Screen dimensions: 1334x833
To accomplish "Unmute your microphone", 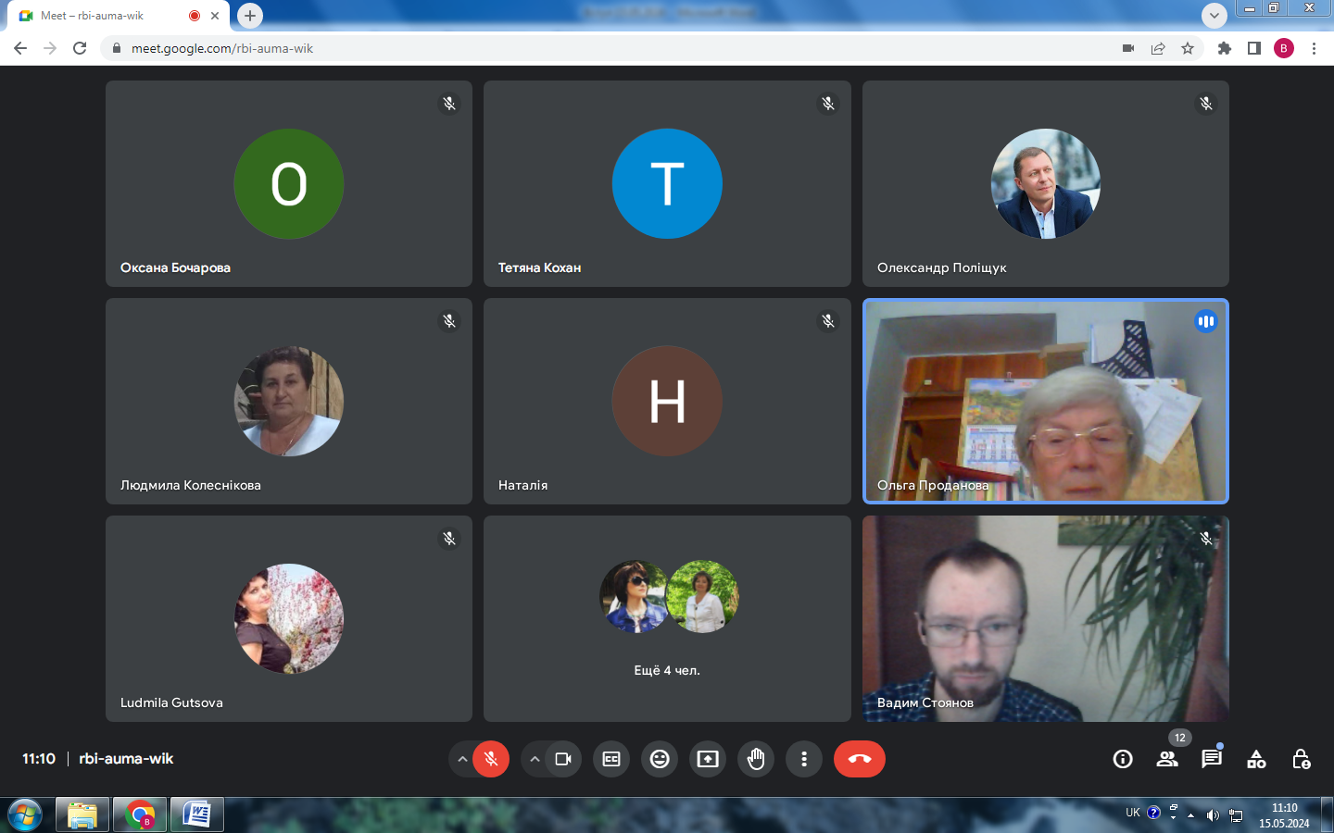I will pyautogui.click(x=491, y=759).
